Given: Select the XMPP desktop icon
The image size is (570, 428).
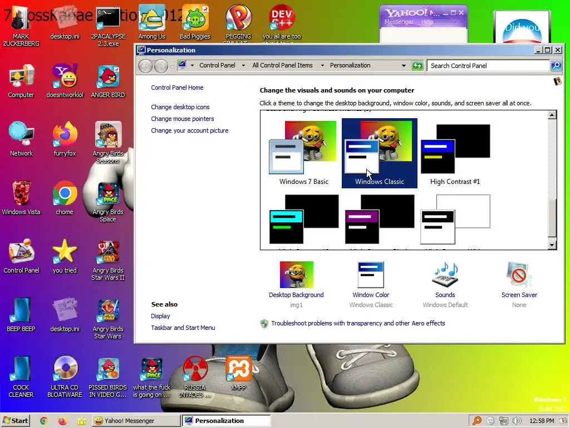Looking at the screenshot, I should point(238,373).
